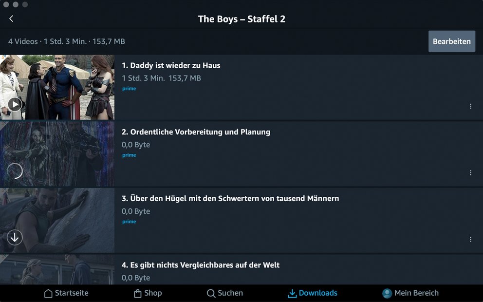Select episode 2 Ordentliche Vorbereitung und Planung title
The image size is (483, 302).
tap(196, 132)
